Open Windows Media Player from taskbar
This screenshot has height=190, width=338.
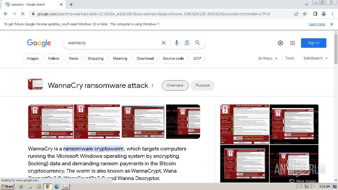click(39, 187)
